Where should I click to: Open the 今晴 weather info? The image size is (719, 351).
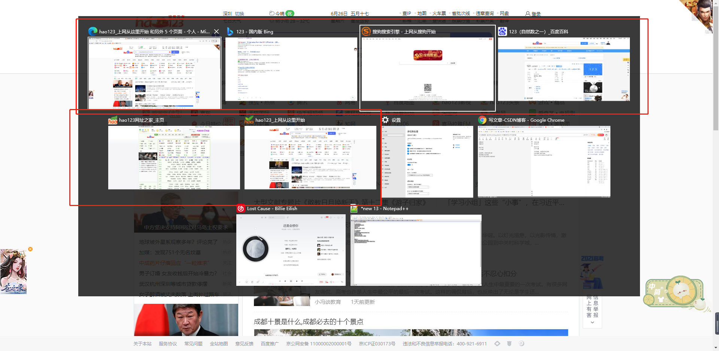coord(277,13)
